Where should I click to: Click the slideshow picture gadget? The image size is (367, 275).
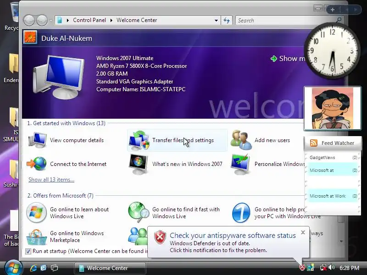point(332,108)
